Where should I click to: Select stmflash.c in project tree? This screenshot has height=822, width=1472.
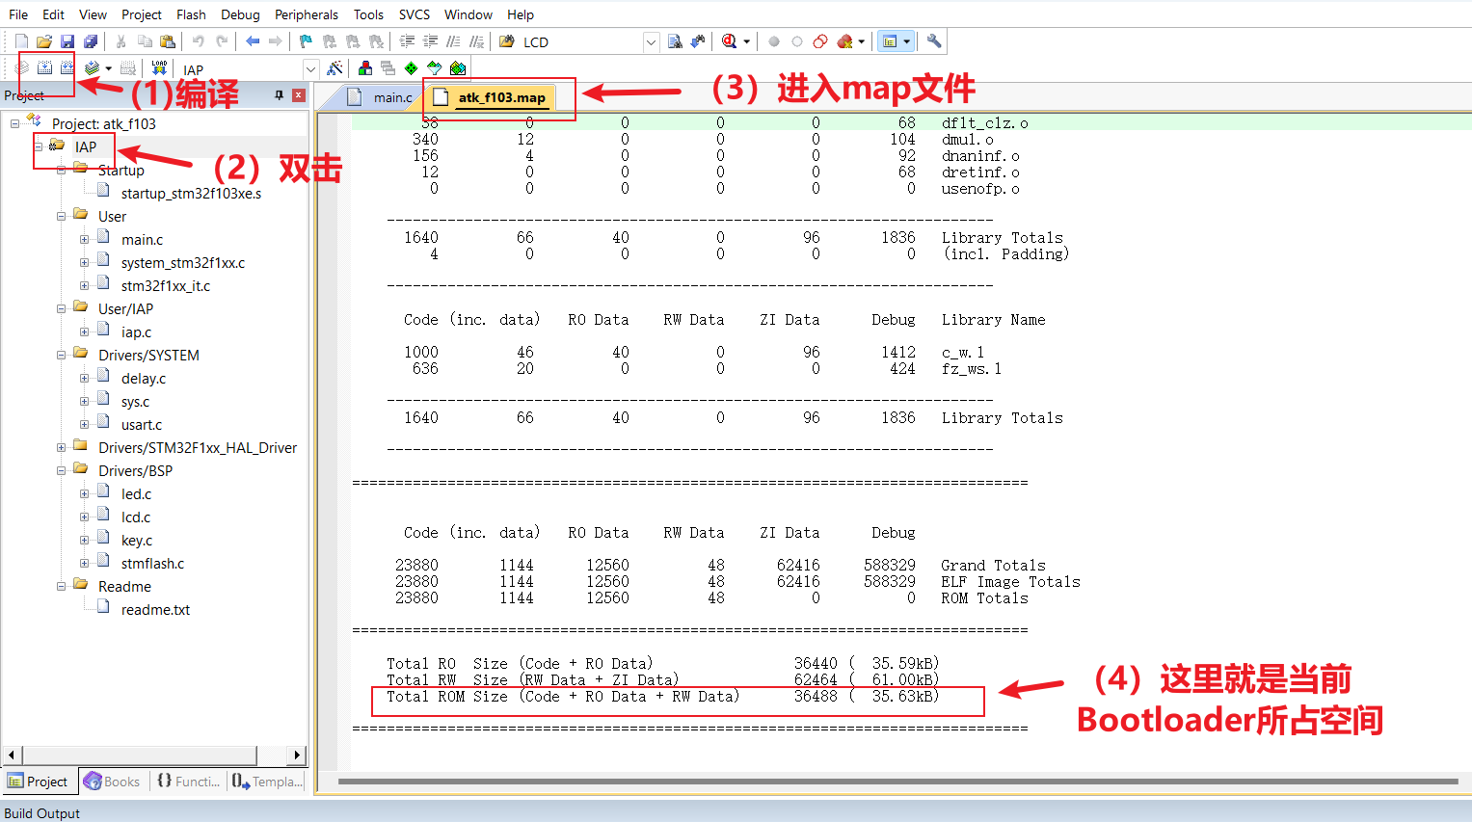[x=152, y=564]
